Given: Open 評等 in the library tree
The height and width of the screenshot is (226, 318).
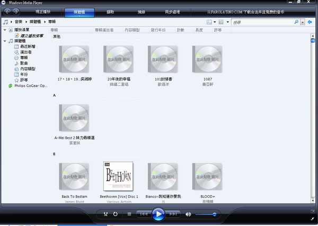Looking at the screenshot, I should [24, 80].
